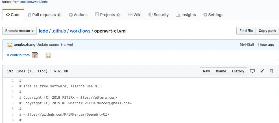
Task: Click tengbozhang commit author avatar
Action: pyautogui.click(x=10, y=45)
